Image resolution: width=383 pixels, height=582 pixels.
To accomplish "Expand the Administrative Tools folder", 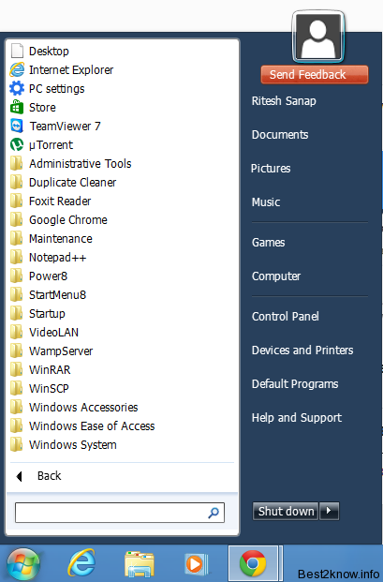I will [70, 164].
